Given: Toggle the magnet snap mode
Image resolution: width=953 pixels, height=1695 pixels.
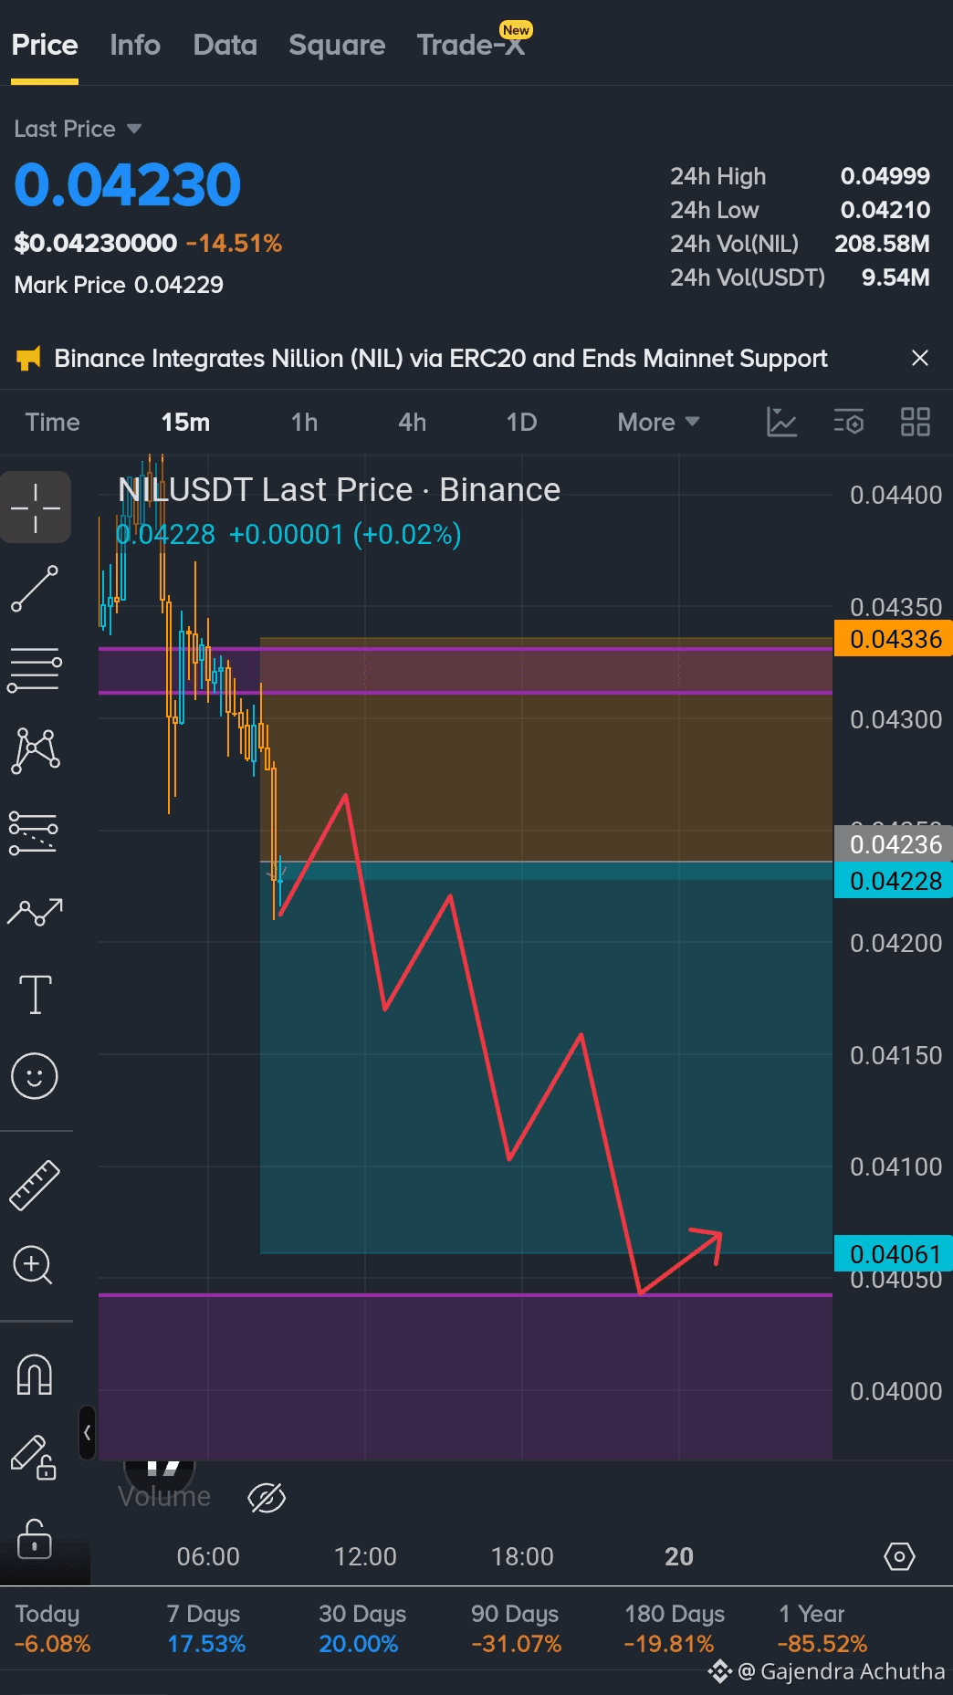Looking at the screenshot, I should 35,1374.
